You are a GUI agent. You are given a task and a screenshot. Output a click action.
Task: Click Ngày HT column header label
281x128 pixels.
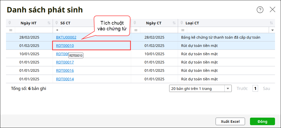29,23
